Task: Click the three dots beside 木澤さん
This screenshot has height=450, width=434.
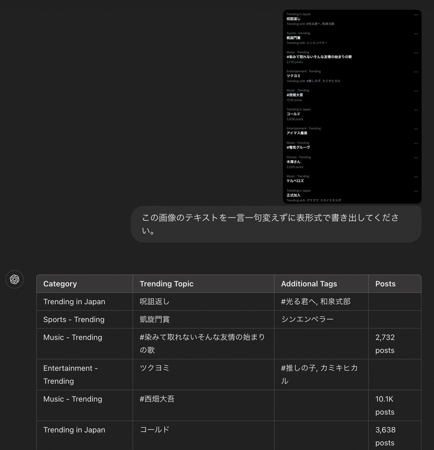Action: [x=416, y=158]
